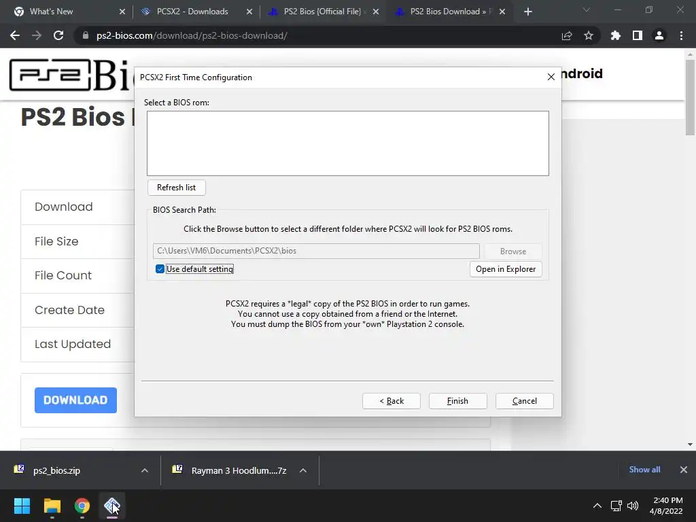696x522 pixels.
Task: Close the PS2 Bios {Official File} tab
Action: coord(376,12)
